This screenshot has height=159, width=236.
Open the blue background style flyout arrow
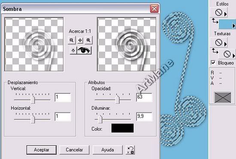234,26
